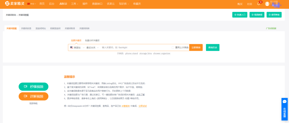Click 购买 in the top bar

(240, 4)
